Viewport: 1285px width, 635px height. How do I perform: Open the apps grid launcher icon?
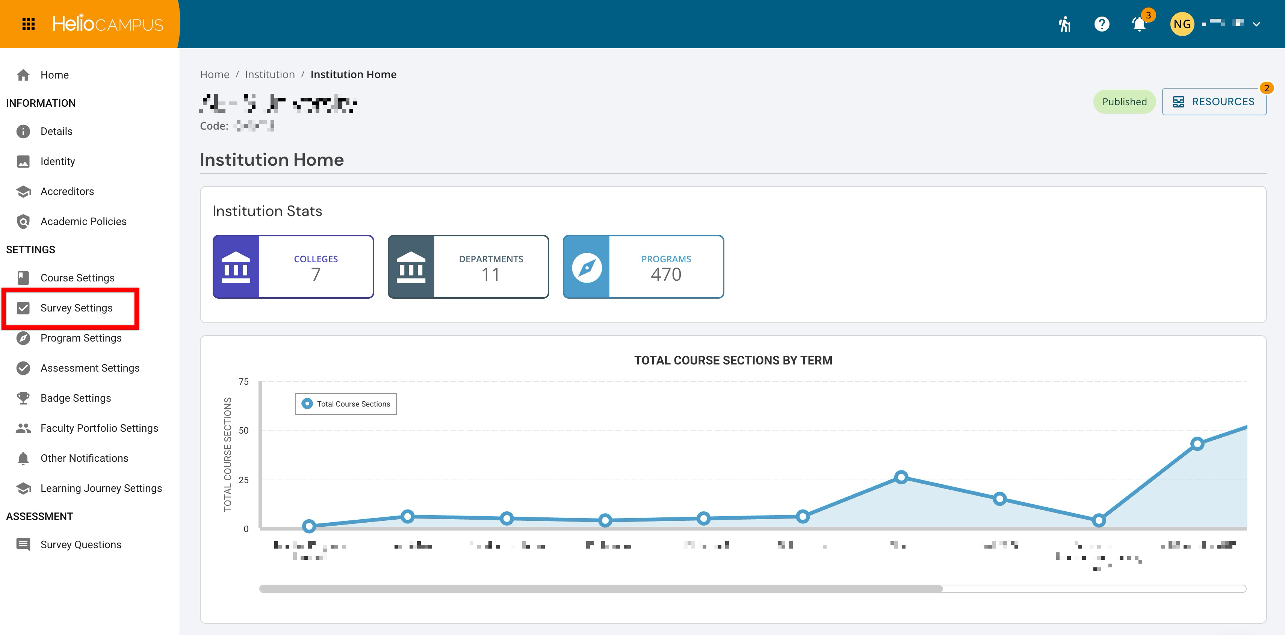pos(29,24)
